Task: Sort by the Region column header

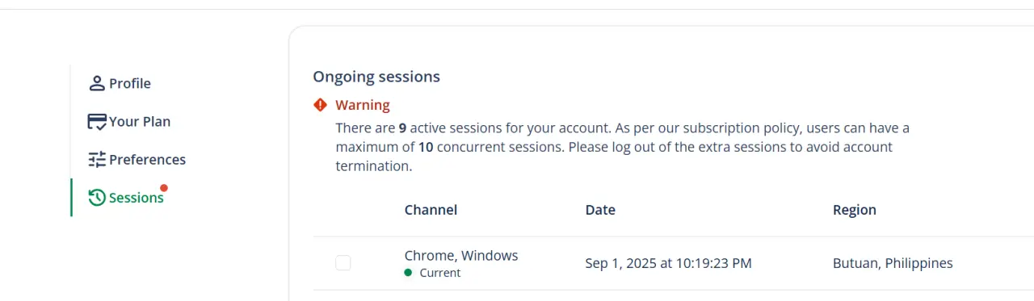Action: pos(855,210)
